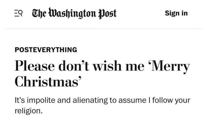207x127 pixels.
Task: Click 'The' at the start of the masthead
Action: (39, 13)
